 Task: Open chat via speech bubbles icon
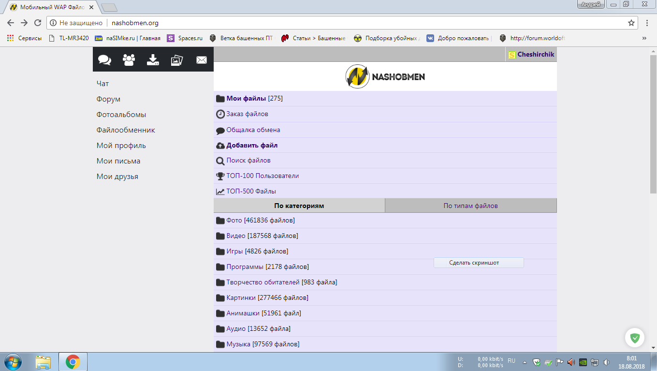(104, 60)
